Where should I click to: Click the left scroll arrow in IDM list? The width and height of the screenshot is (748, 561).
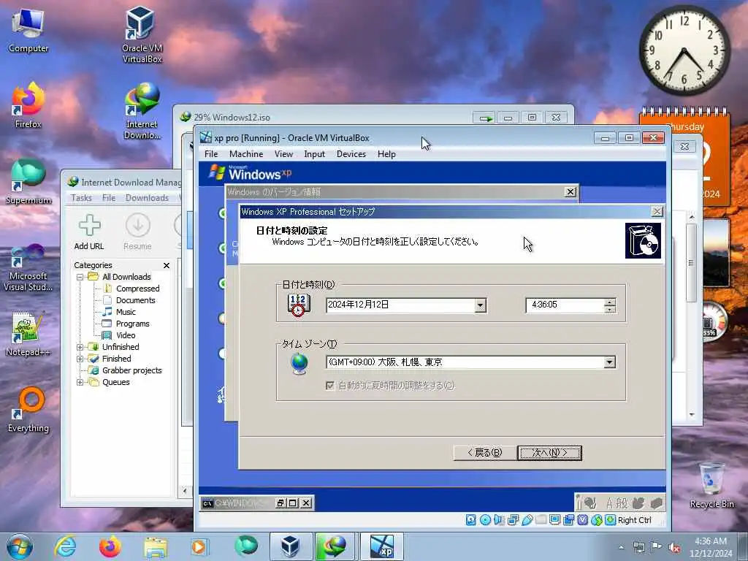pyautogui.click(x=185, y=490)
